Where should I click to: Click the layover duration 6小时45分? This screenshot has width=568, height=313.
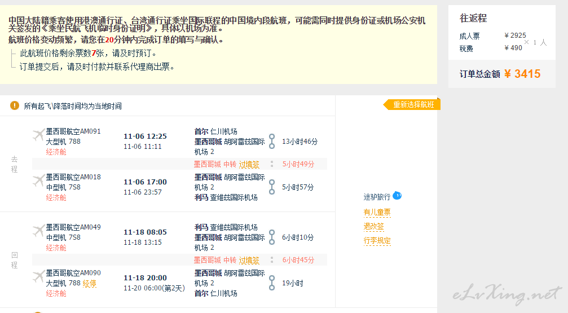click(298, 260)
